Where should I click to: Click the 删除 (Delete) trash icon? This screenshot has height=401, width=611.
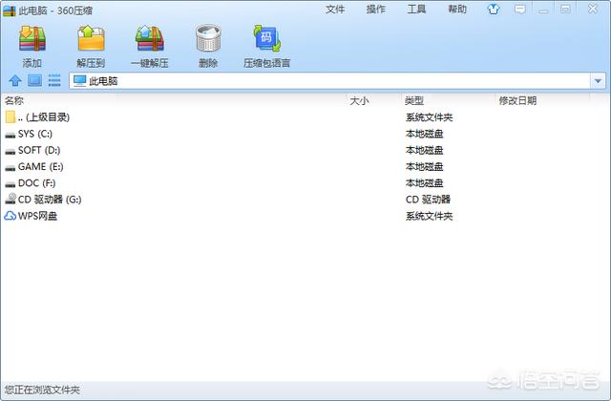pyautogui.click(x=208, y=38)
